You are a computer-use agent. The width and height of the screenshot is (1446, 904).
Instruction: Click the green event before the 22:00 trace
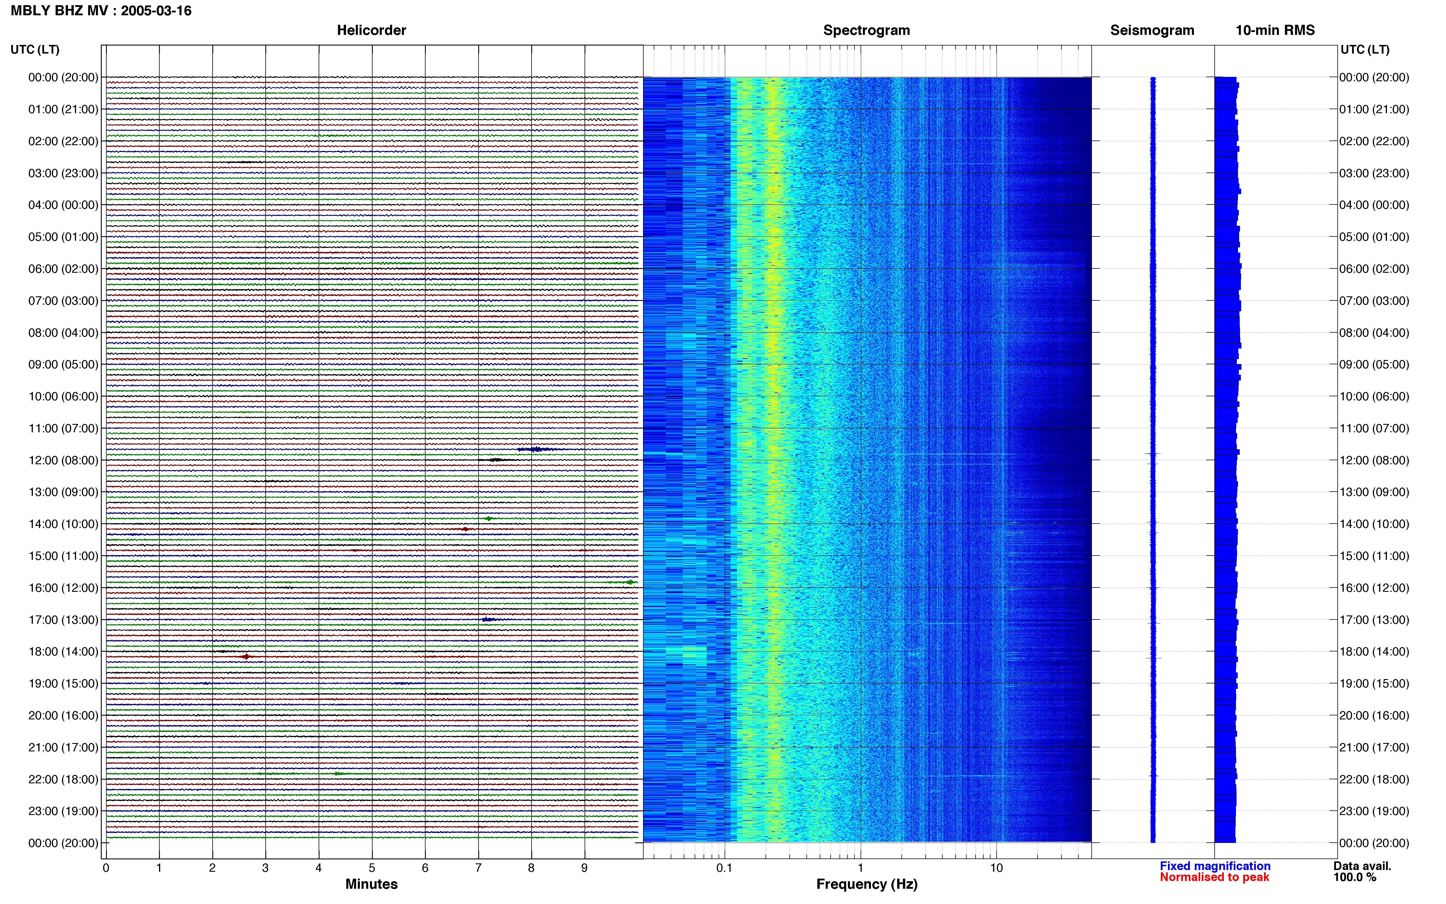339,774
